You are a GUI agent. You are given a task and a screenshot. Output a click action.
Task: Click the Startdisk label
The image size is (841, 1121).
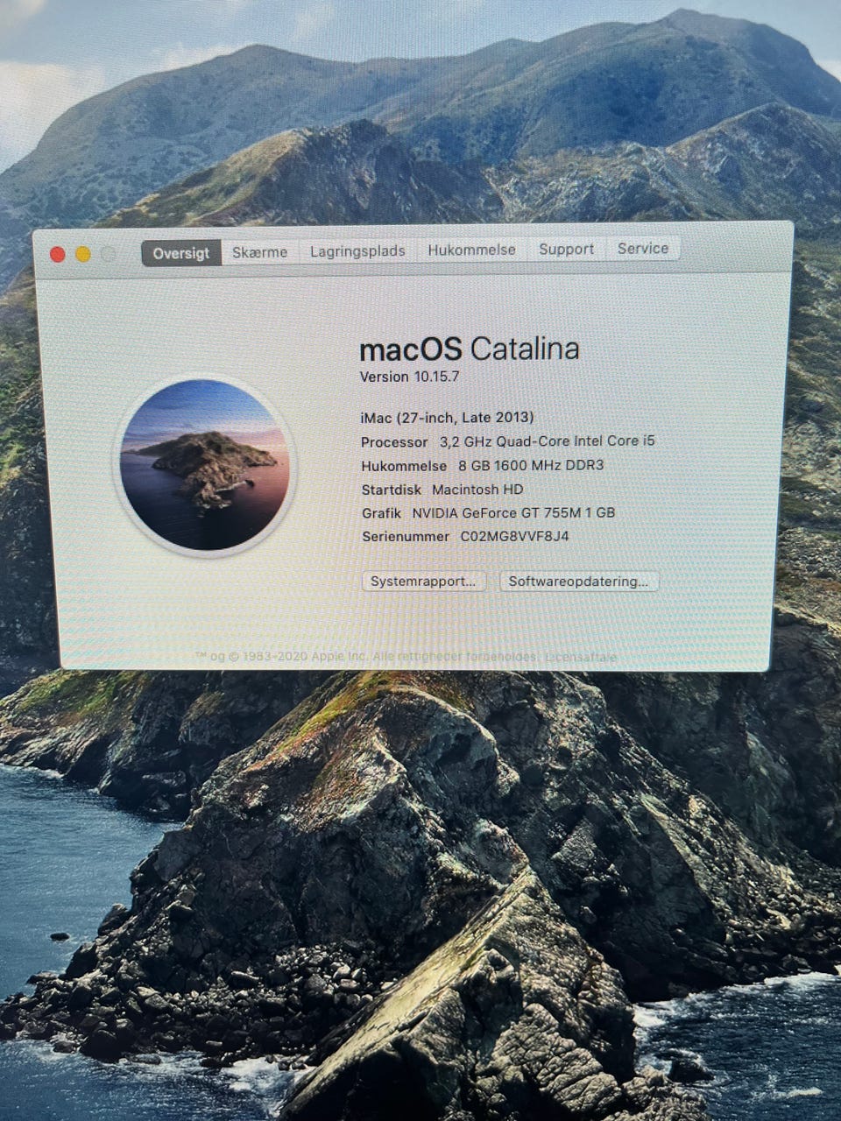[391, 490]
